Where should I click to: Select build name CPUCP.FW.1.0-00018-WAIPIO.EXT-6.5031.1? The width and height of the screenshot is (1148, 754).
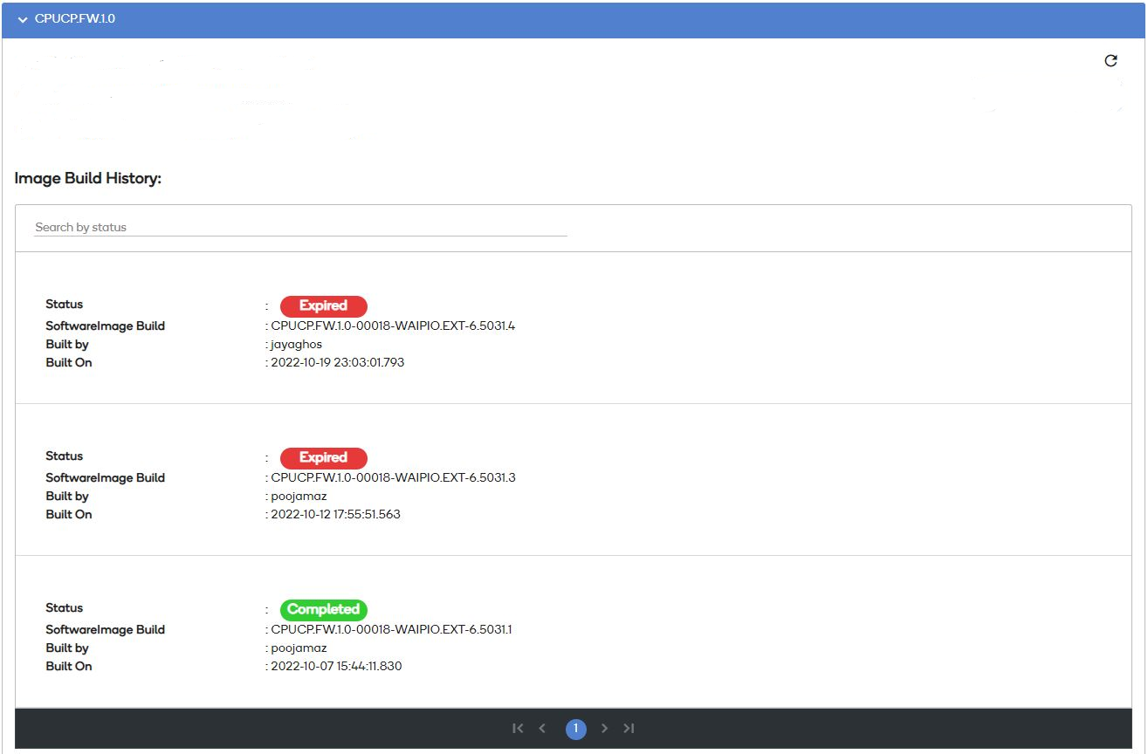pos(391,630)
